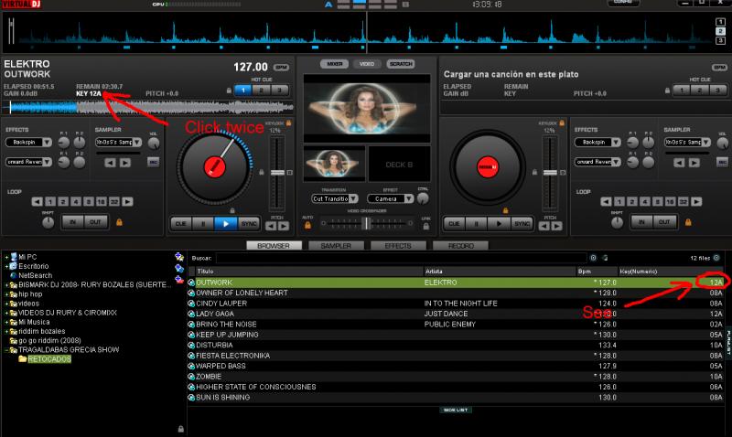Click the DECK B video preview

tap(399, 165)
